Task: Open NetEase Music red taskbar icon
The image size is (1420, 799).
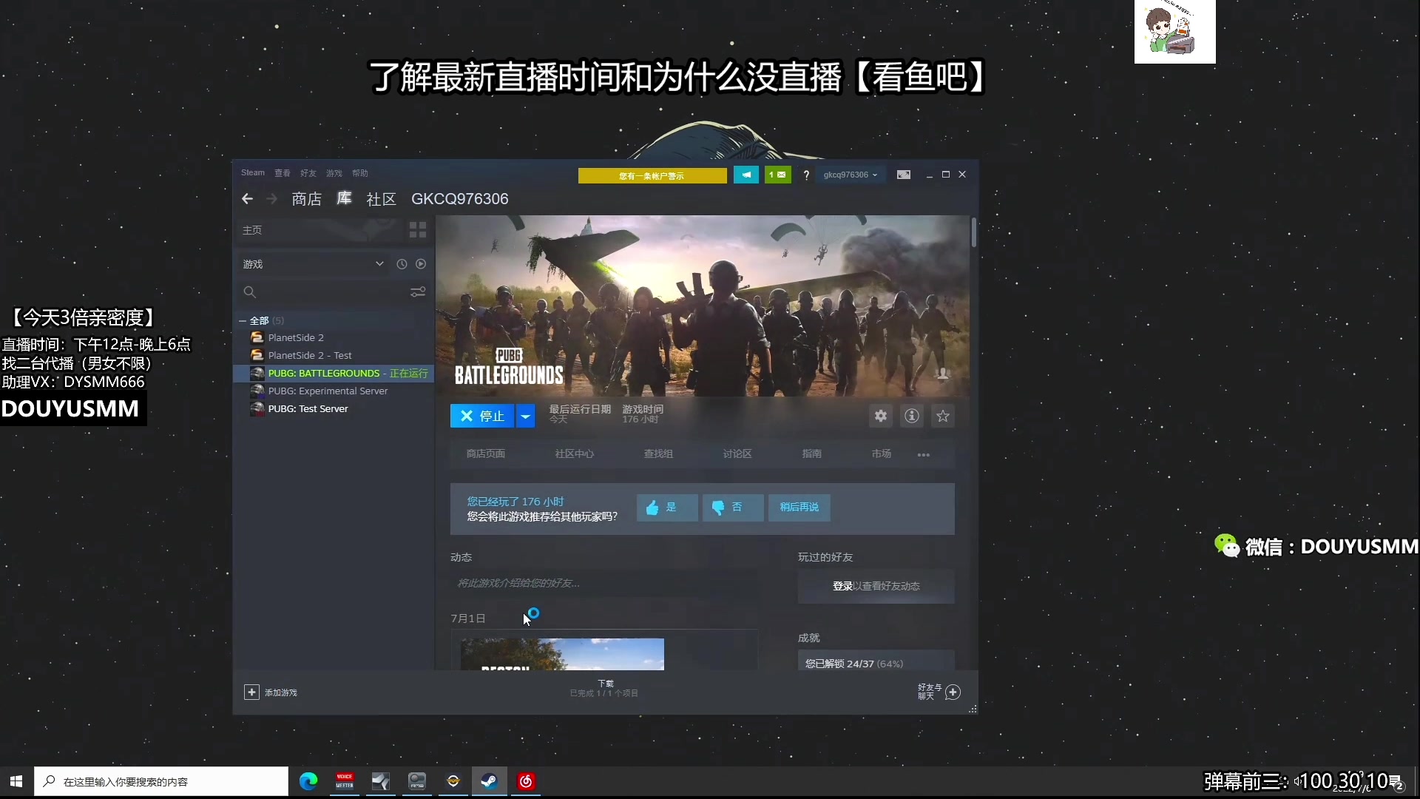Action: pyautogui.click(x=526, y=781)
